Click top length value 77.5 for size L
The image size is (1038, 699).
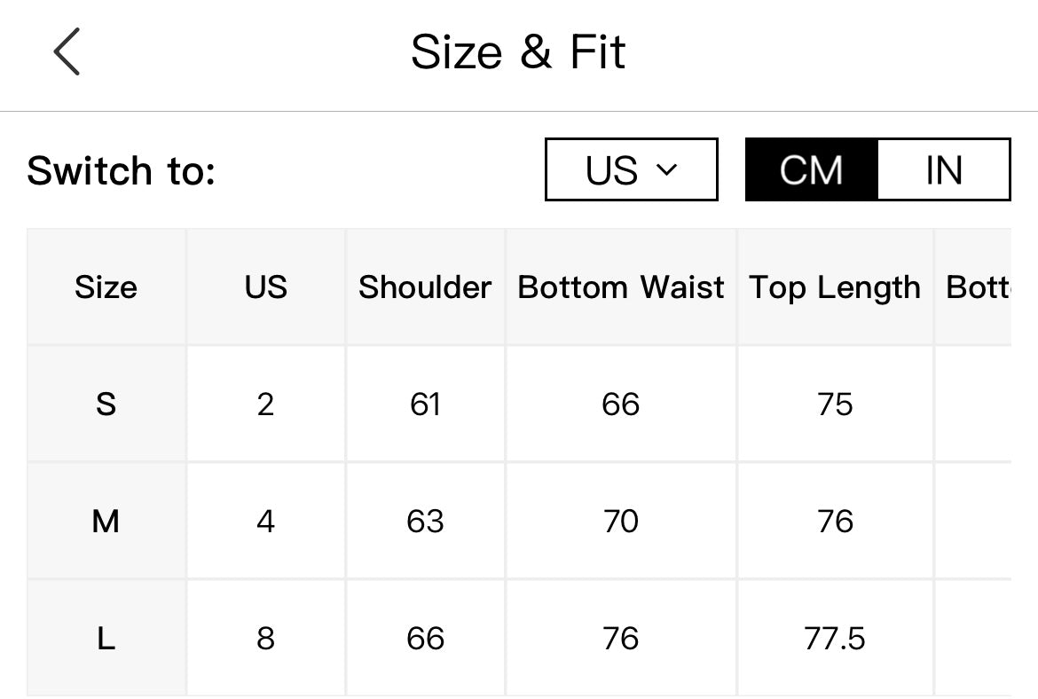pos(835,638)
